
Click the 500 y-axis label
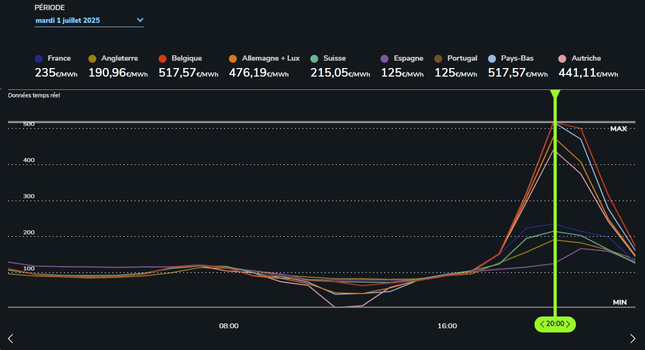29,124
